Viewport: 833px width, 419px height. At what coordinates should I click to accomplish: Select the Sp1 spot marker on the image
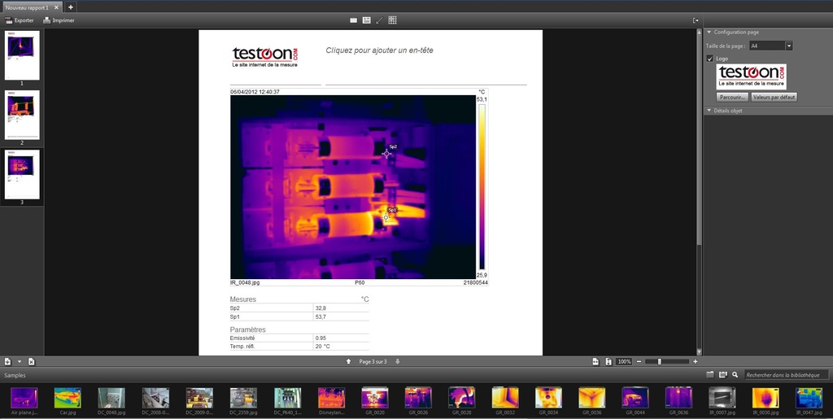386,217
